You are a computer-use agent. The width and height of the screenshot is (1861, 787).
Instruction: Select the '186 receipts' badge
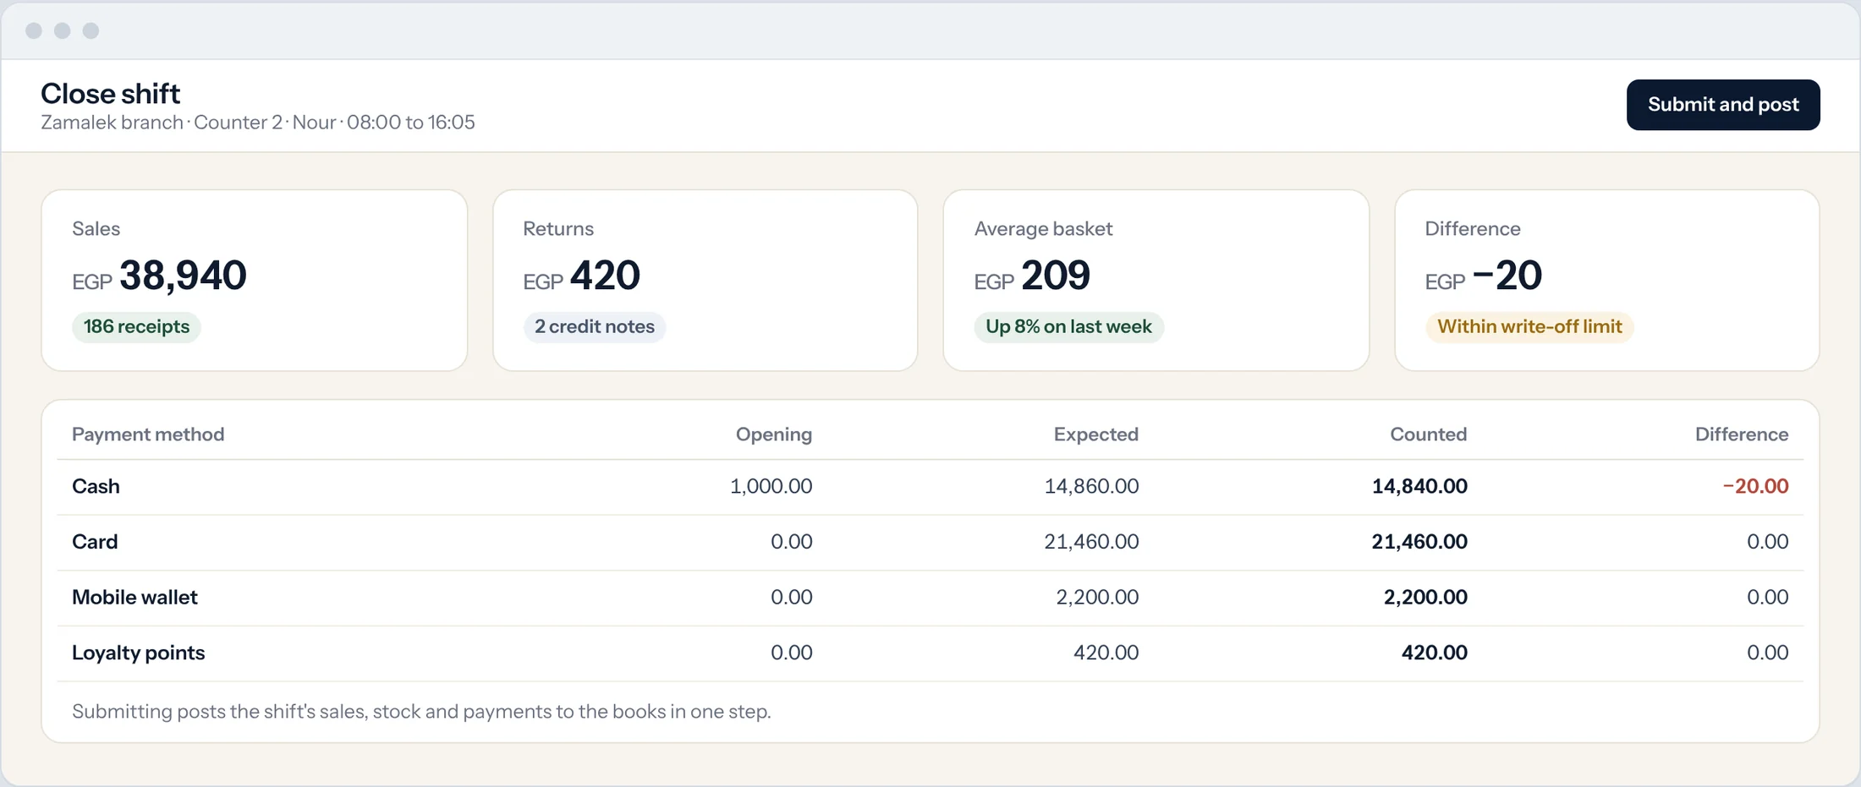136,327
